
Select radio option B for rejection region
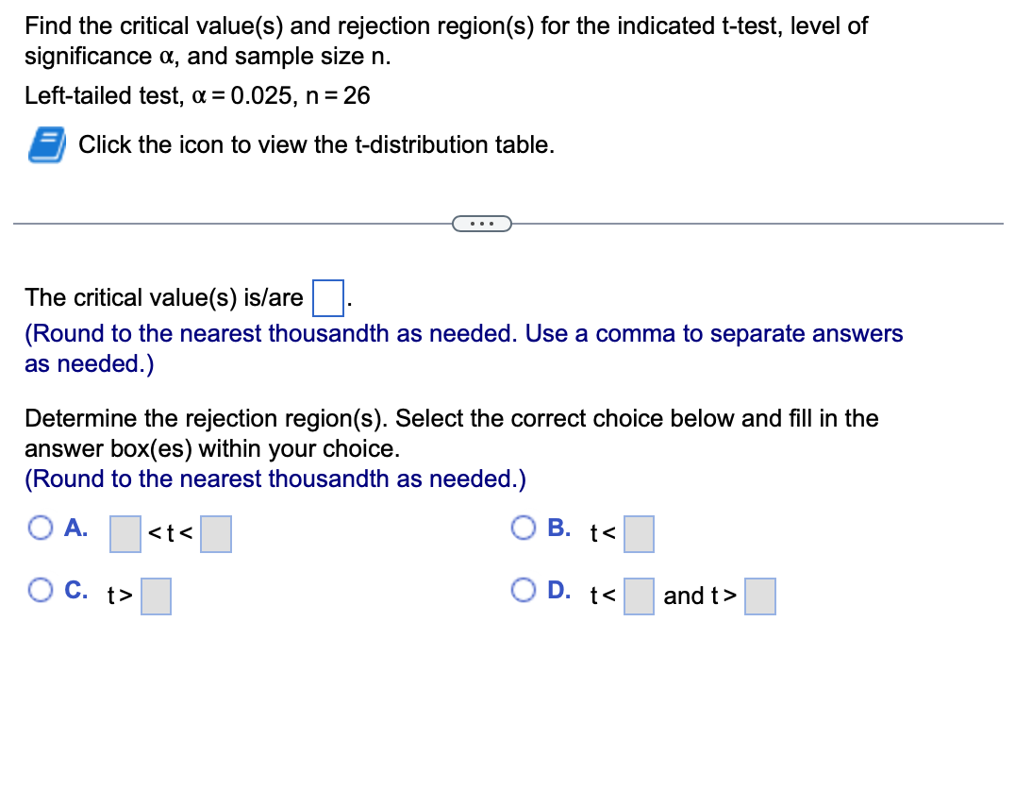tap(523, 528)
